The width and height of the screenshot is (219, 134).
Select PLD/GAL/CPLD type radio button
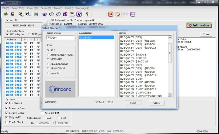pos(48,64)
